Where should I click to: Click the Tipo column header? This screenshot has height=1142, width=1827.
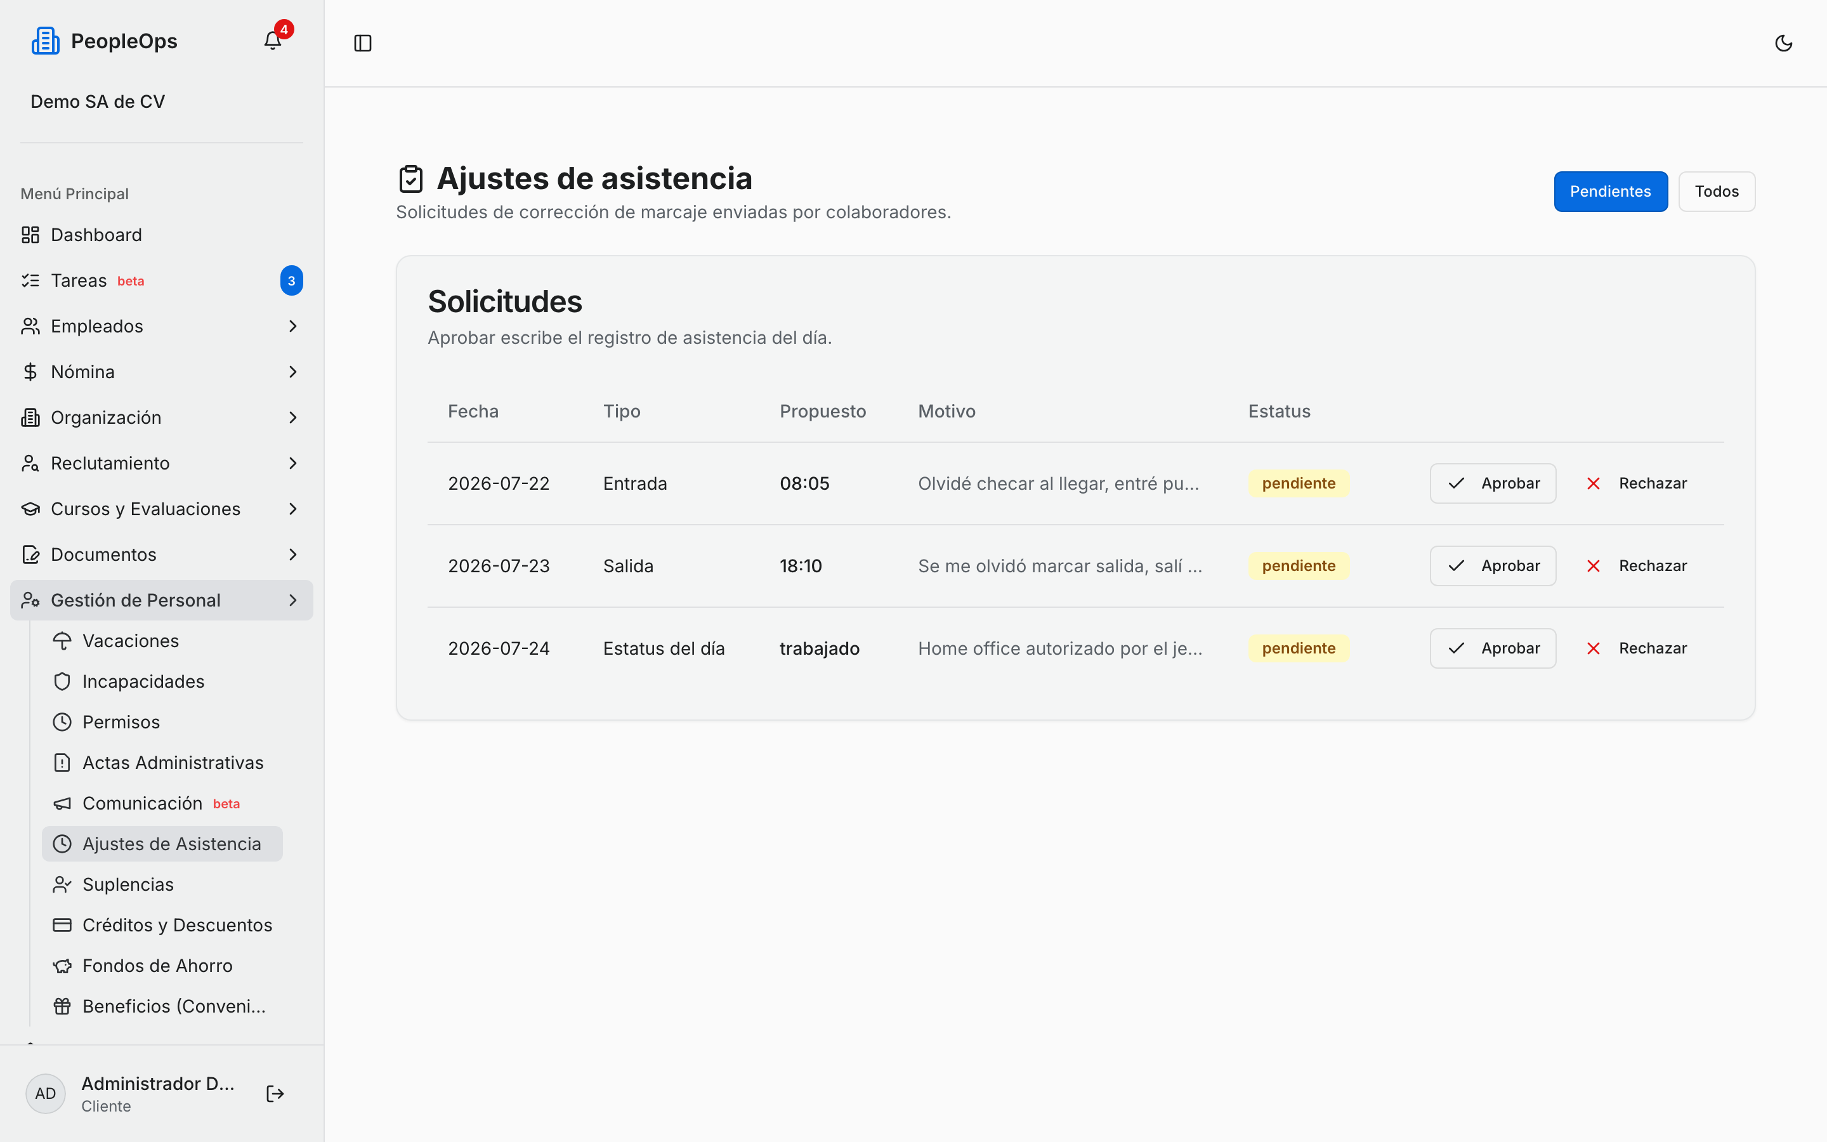[x=621, y=412]
